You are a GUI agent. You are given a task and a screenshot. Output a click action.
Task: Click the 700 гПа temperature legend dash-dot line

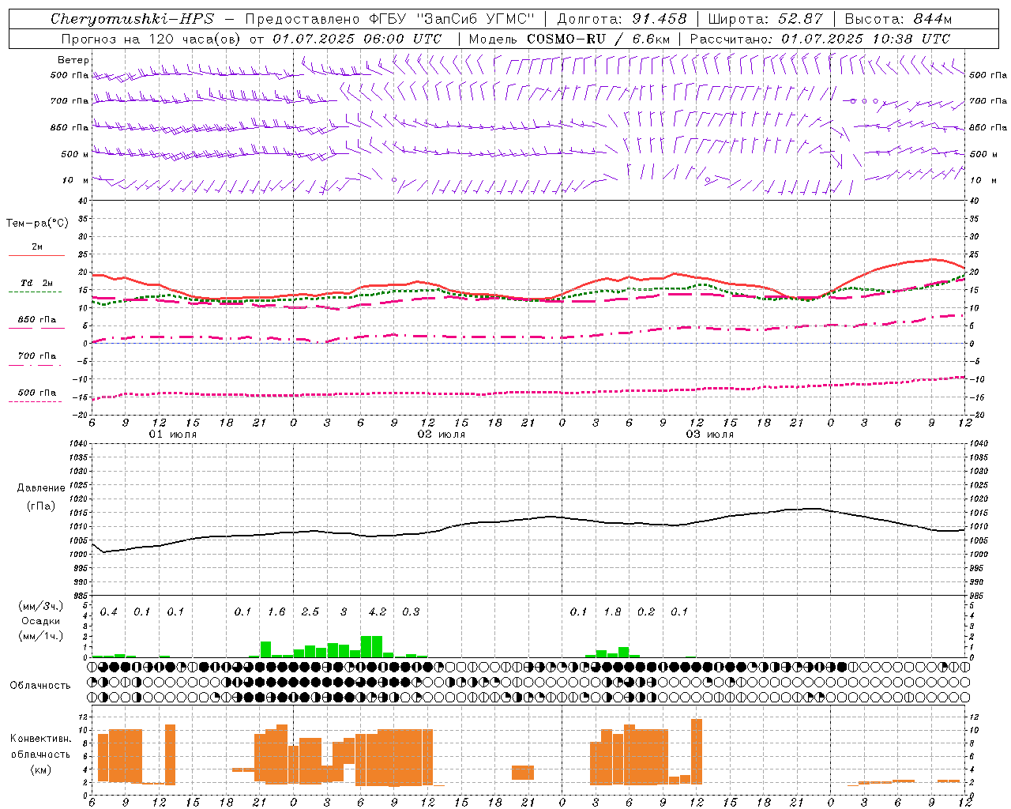pos(35,365)
